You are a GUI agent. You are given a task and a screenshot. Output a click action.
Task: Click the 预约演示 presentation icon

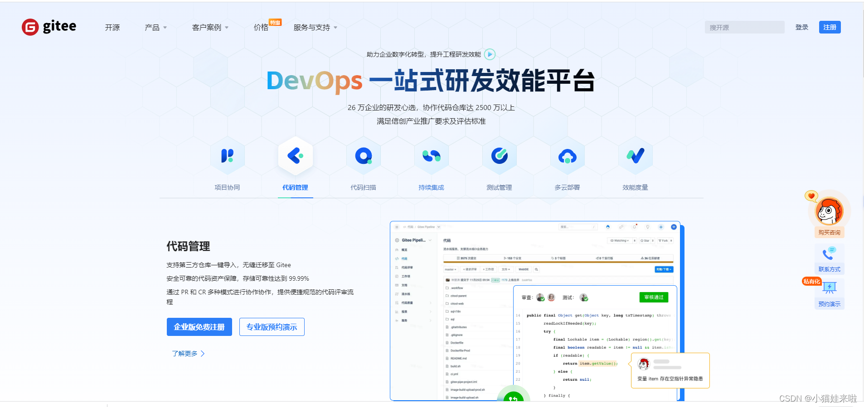830,287
